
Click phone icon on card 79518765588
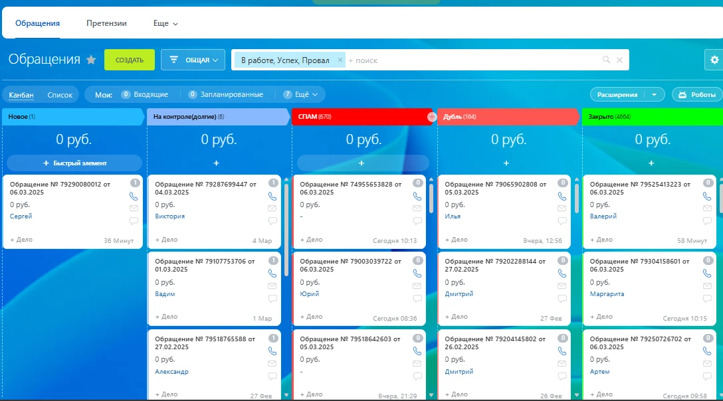[272, 351]
